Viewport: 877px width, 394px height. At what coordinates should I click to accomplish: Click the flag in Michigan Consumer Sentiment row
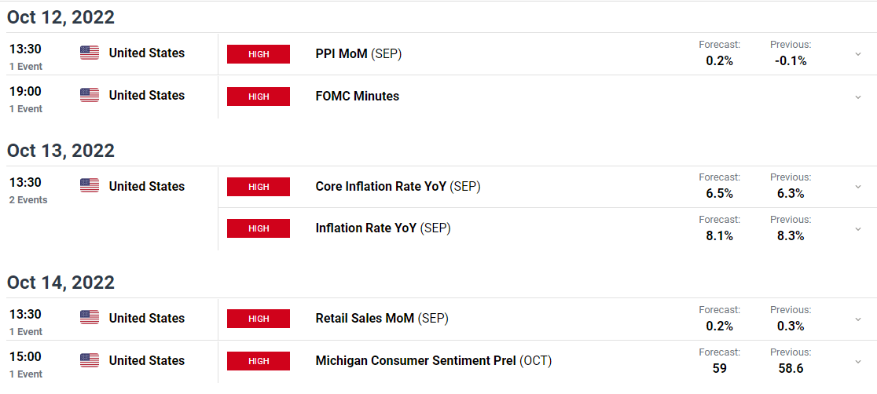click(x=90, y=361)
